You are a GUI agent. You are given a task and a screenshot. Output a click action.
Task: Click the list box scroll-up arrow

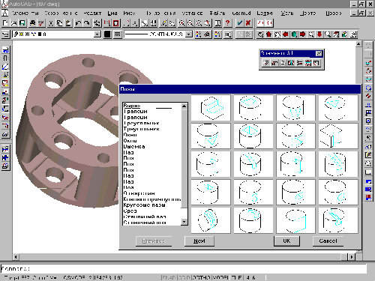(184, 106)
